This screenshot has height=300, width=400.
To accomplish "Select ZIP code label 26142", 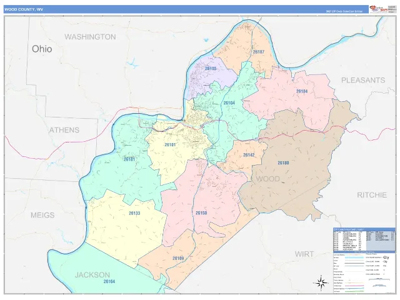I will pyautogui.click(x=249, y=155).
